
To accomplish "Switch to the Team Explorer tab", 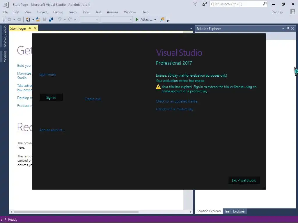I will [235, 211].
